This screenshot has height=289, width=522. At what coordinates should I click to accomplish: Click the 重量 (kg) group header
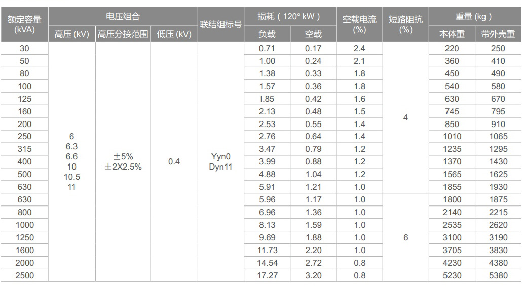pos(474,17)
